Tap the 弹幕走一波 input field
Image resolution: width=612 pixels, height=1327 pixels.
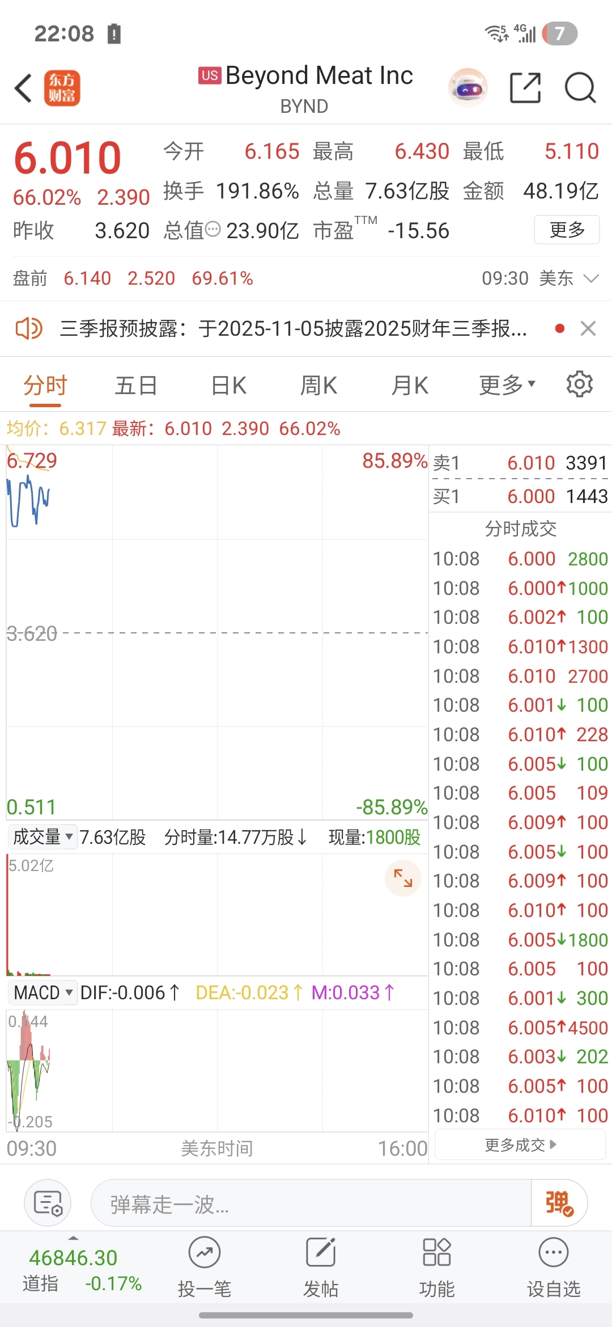(311, 1203)
